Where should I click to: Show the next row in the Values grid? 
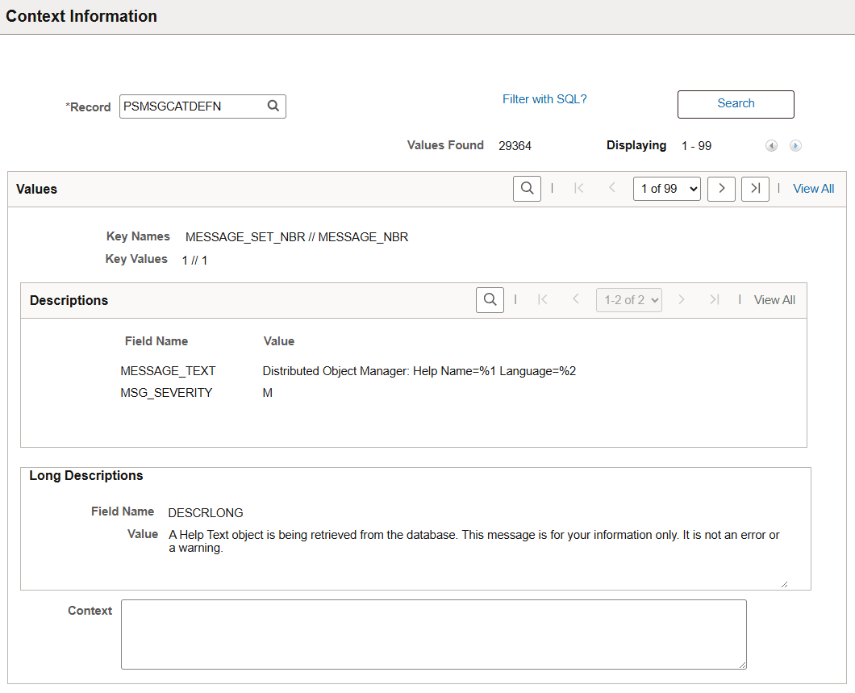pyautogui.click(x=721, y=188)
